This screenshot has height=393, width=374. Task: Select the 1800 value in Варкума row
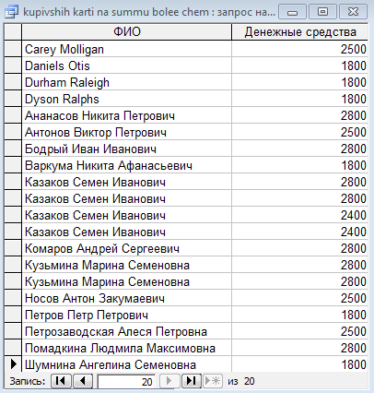click(x=299, y=165)
